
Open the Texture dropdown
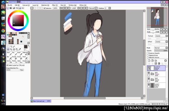point(161,36)
